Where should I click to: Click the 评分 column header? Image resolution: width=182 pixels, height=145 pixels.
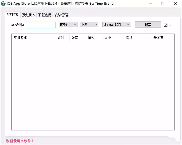[x=63, y=37]
